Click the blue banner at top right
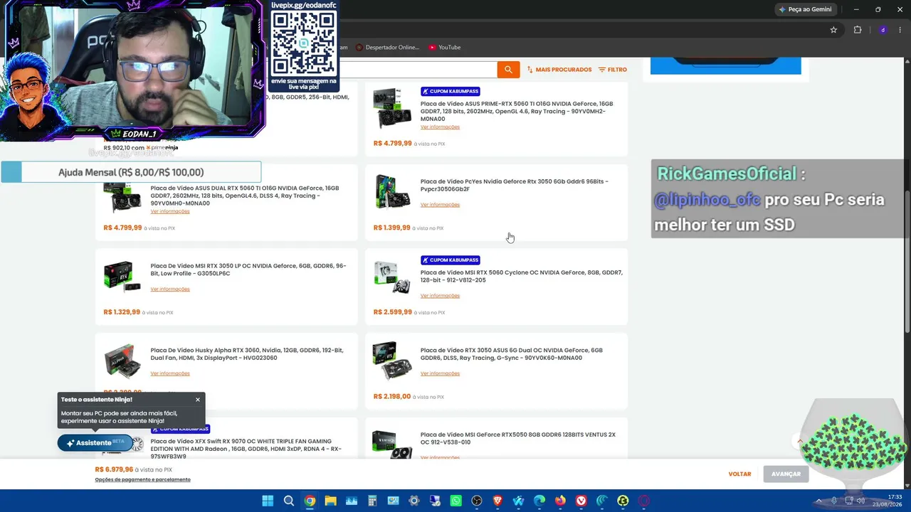 [726, 66]
